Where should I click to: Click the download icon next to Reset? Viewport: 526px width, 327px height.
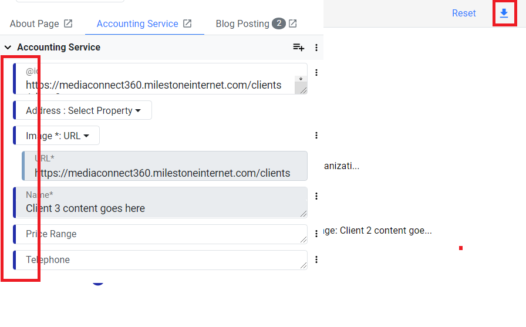click(x=504, y=14)
